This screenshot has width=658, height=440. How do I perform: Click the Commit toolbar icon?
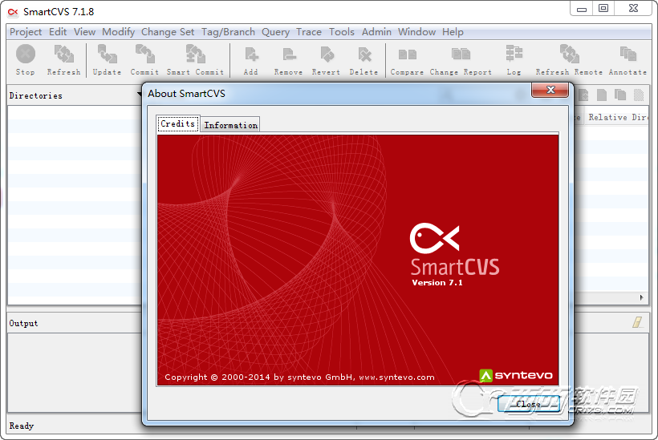click(144, 54)
